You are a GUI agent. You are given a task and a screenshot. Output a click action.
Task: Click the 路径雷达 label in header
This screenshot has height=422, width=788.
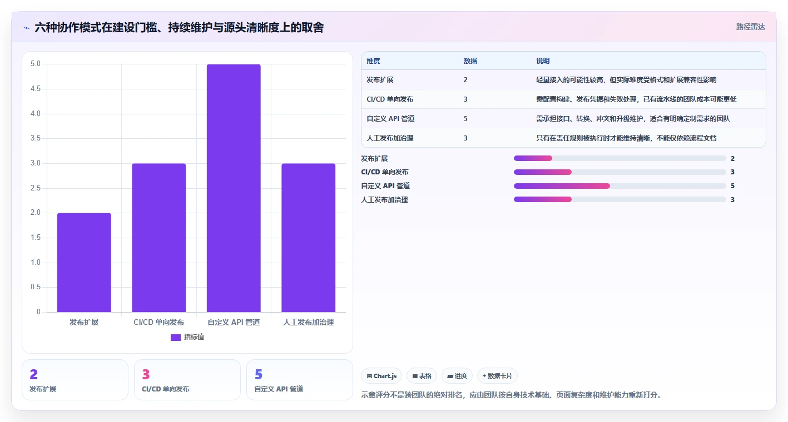(750, 27)
